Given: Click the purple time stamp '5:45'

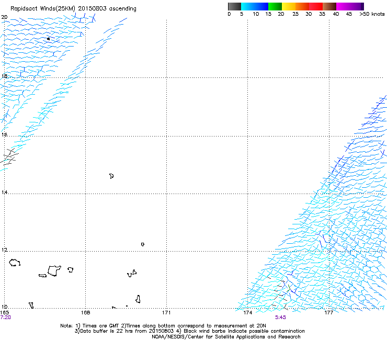Looking at the screenshot, I should point(281,318).
